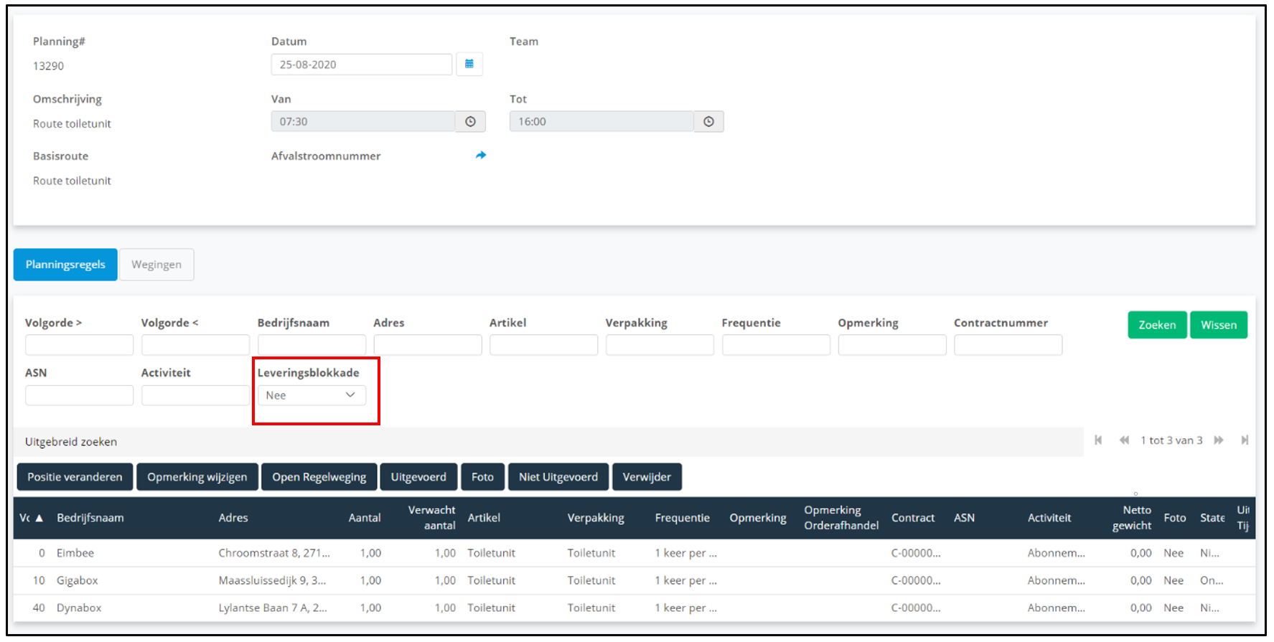Focus the Adres filter field
The image size is (1274, 642).
coord(428,345)
